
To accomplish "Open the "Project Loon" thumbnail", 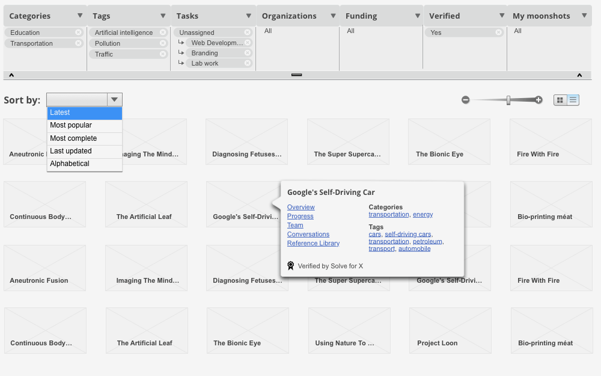I will (x=450, y=330).
